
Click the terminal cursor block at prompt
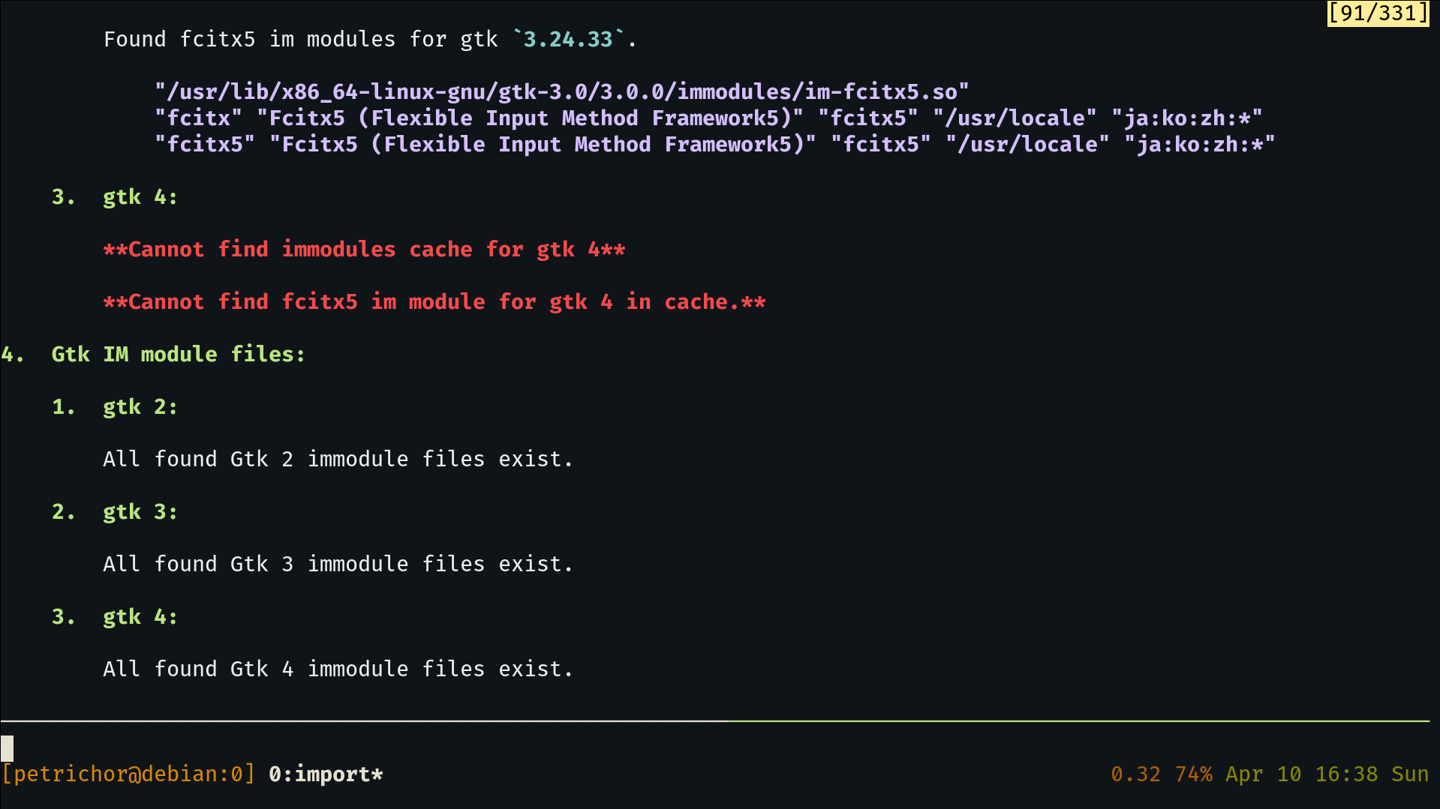pyautogui.click(x=7, y=748)
